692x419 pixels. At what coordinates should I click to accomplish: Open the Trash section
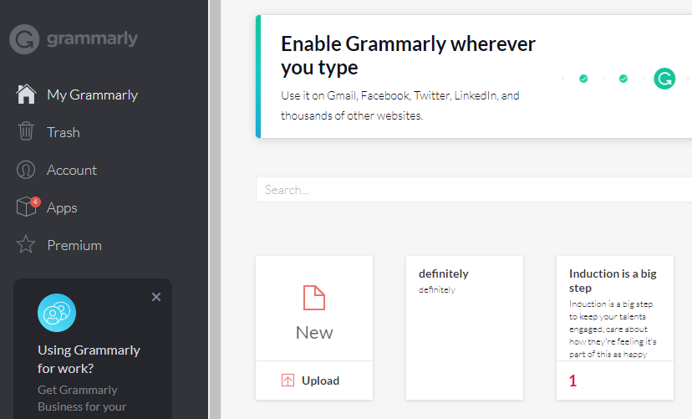tap(64, 132)
